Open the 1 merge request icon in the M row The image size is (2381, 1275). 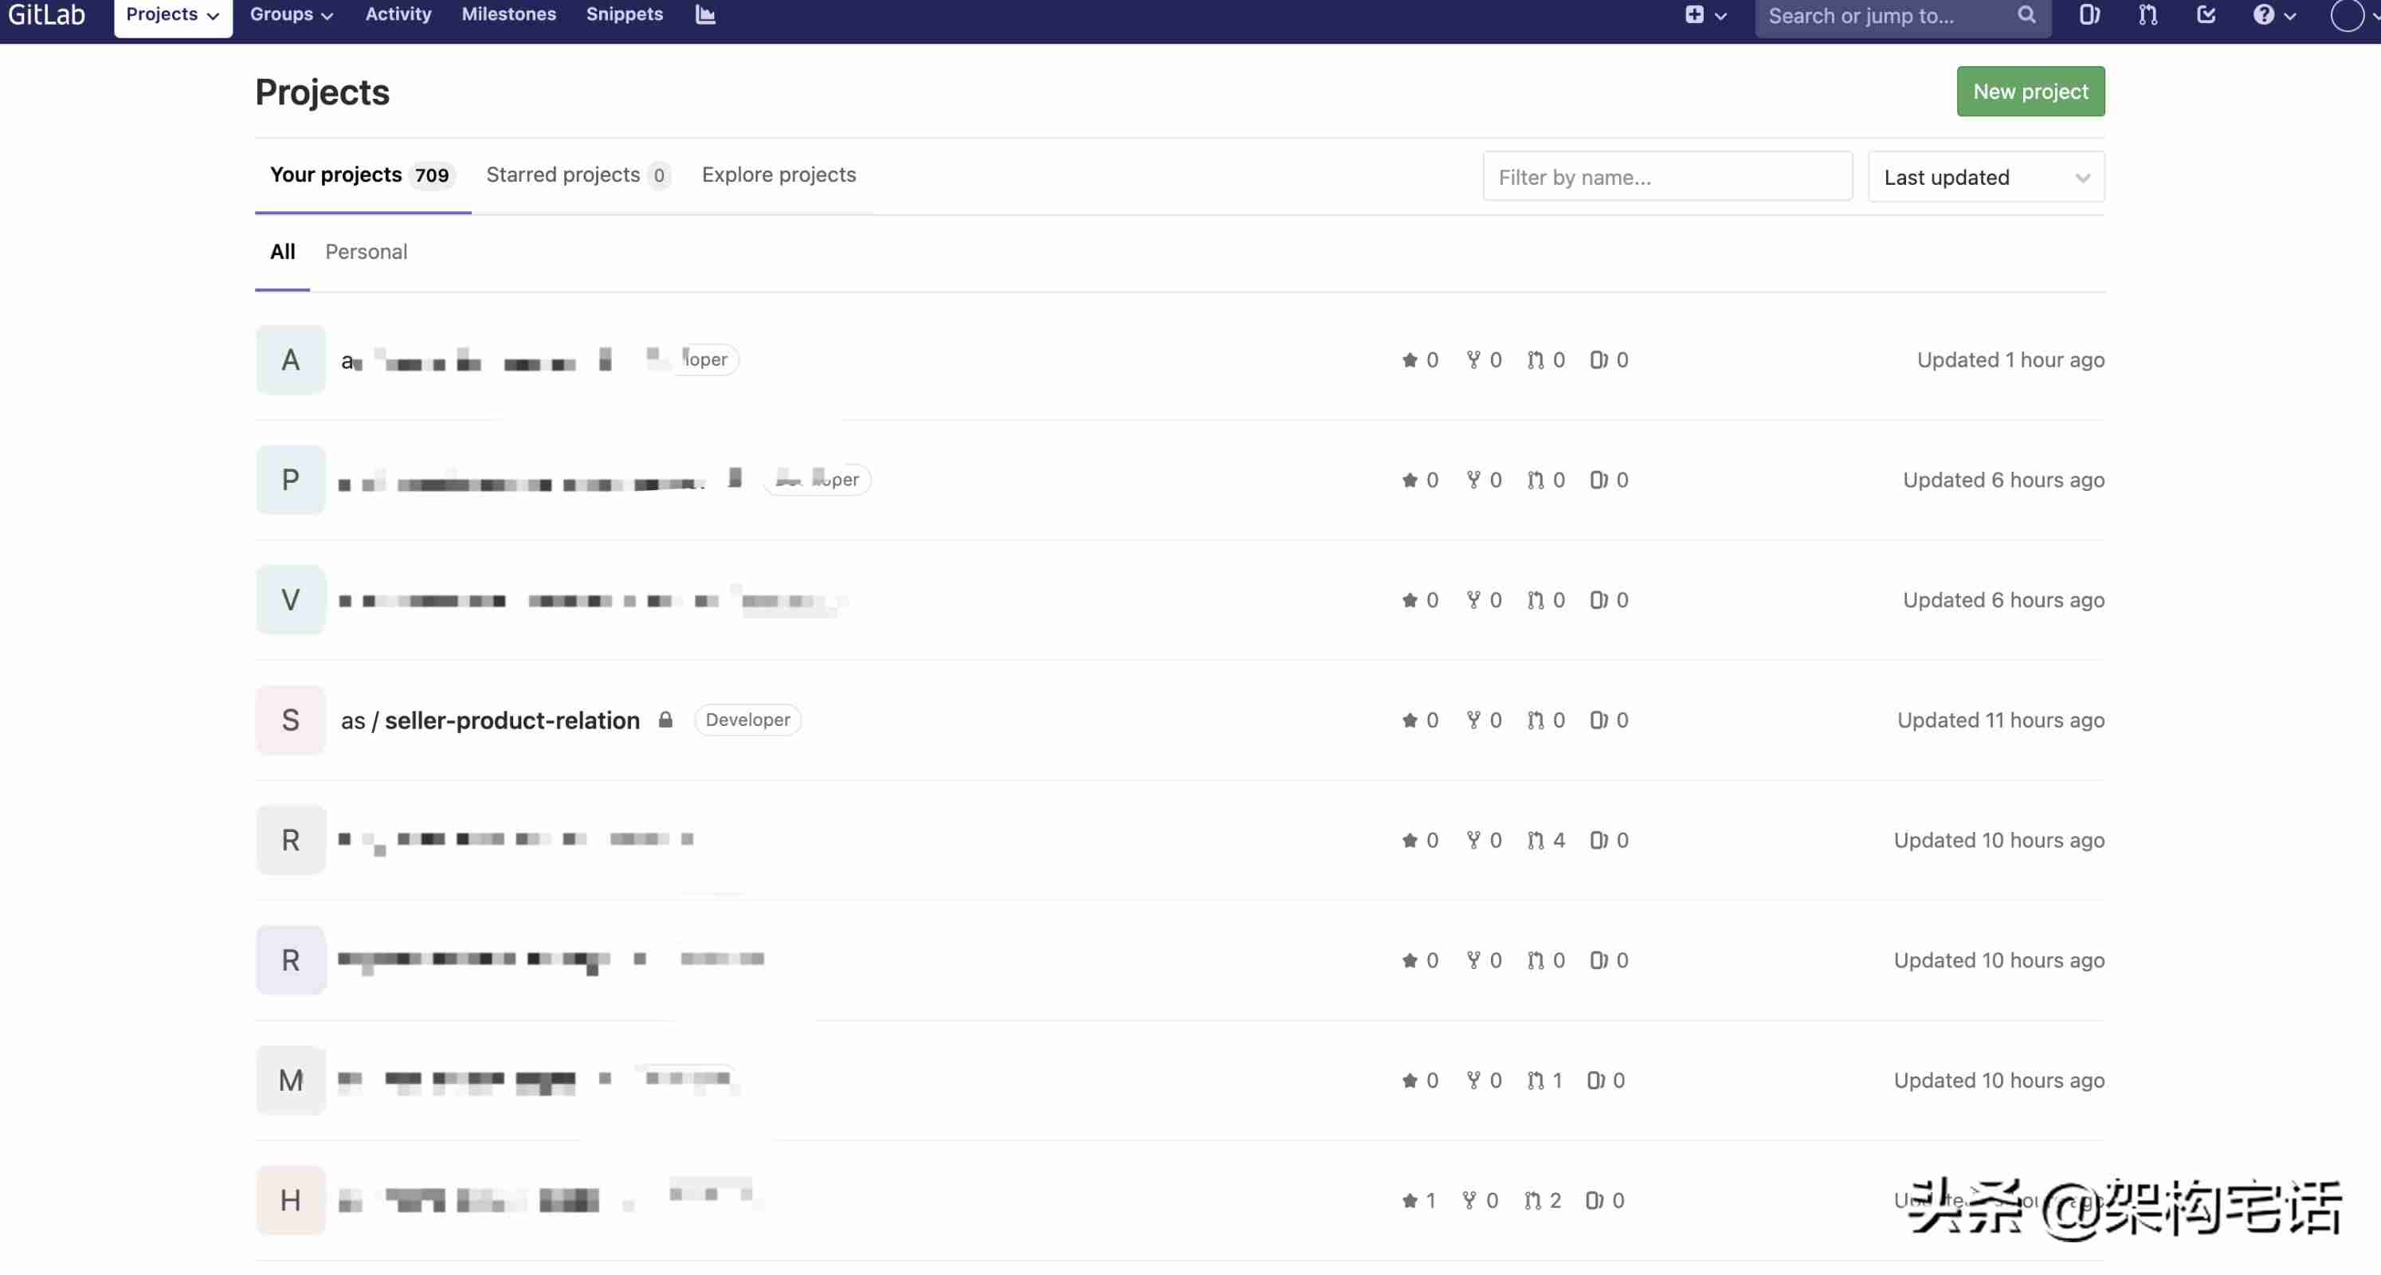[1536, 1080]
